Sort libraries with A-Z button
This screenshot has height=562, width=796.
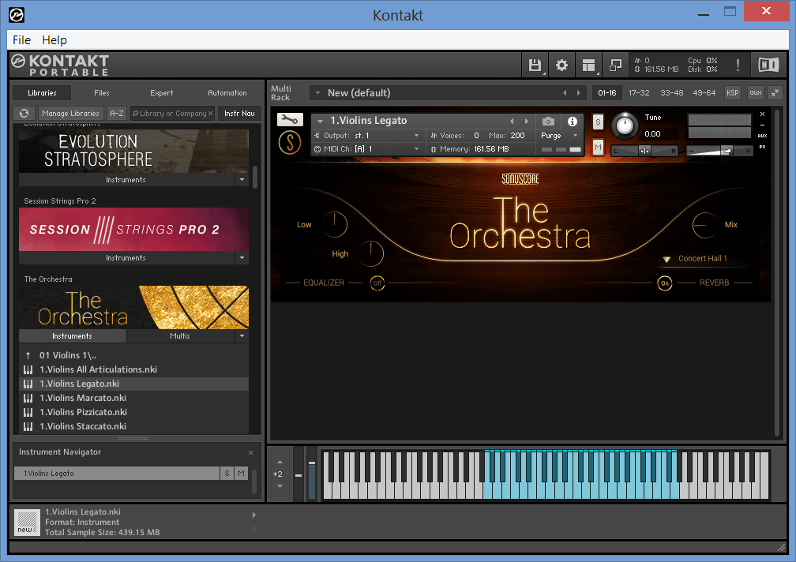pos(117,113)
